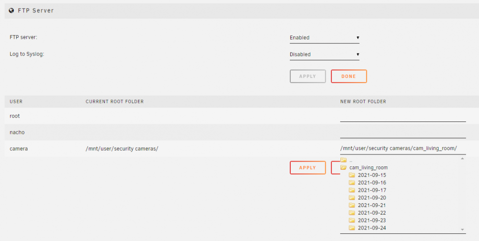Screen dimensions: 479x241
Task: Click the folder icon next to 2021-09-22
Action: 352,213
